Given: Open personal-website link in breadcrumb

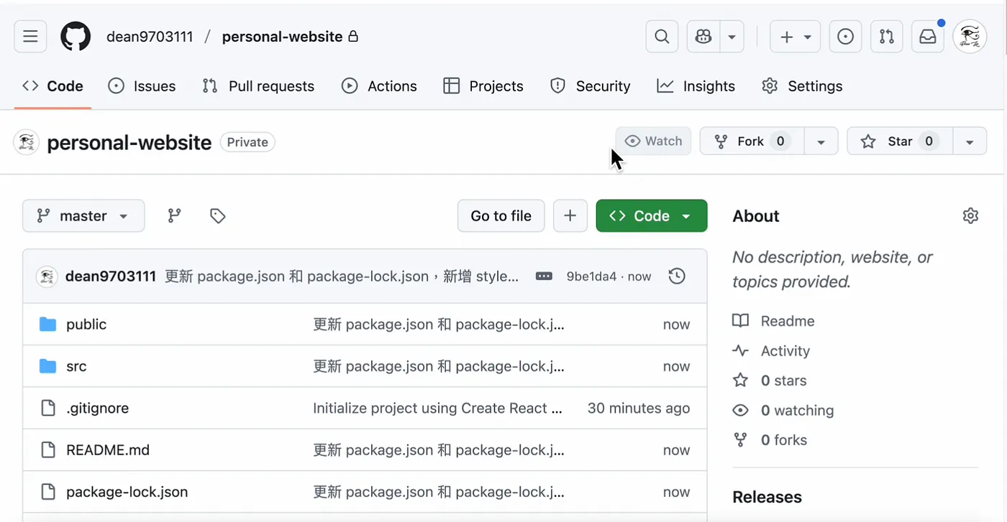Looking at the screenshot, I should coord(282,37).
